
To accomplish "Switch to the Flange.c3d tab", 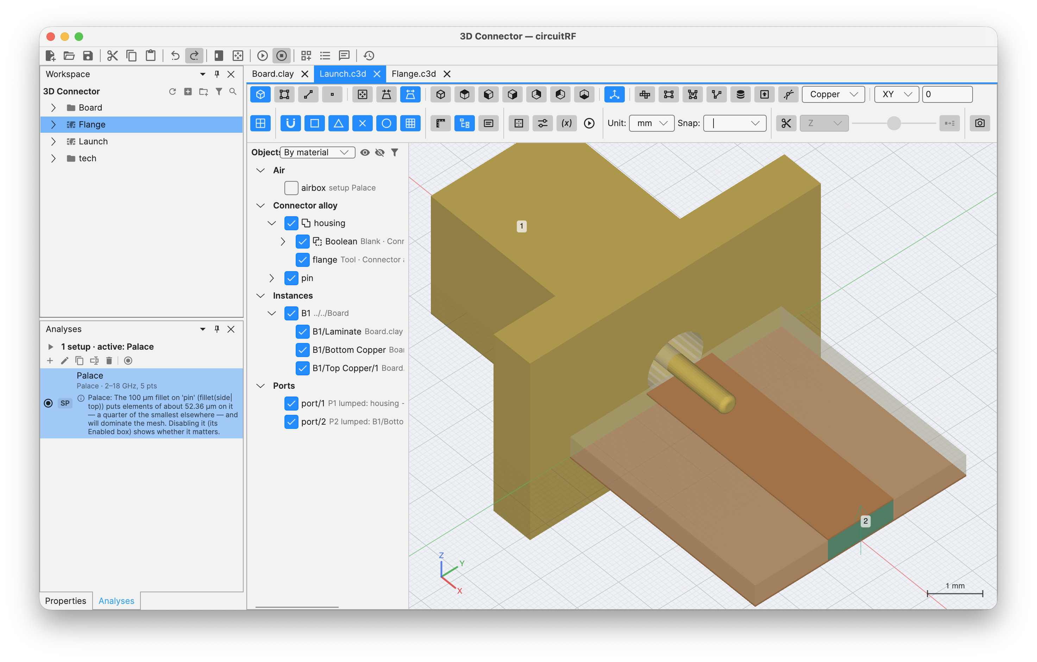I will click(x=413, y=74).
